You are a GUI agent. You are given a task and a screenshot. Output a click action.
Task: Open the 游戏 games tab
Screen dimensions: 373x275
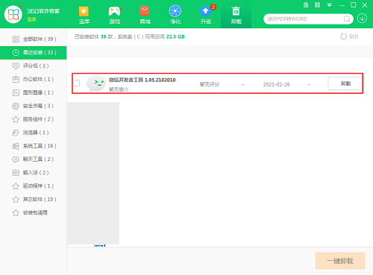click(x=115, y=15)
